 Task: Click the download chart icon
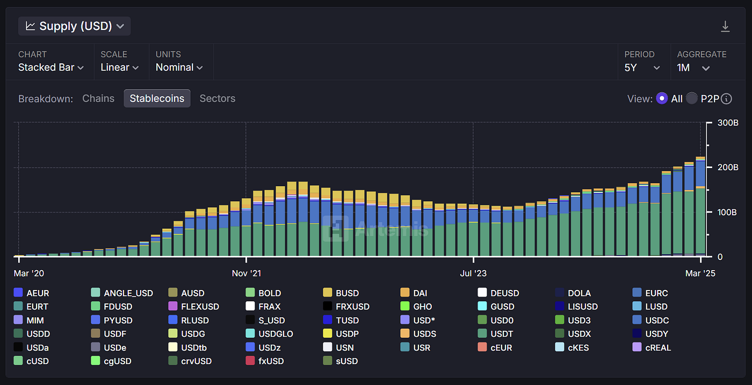[725, 26]
